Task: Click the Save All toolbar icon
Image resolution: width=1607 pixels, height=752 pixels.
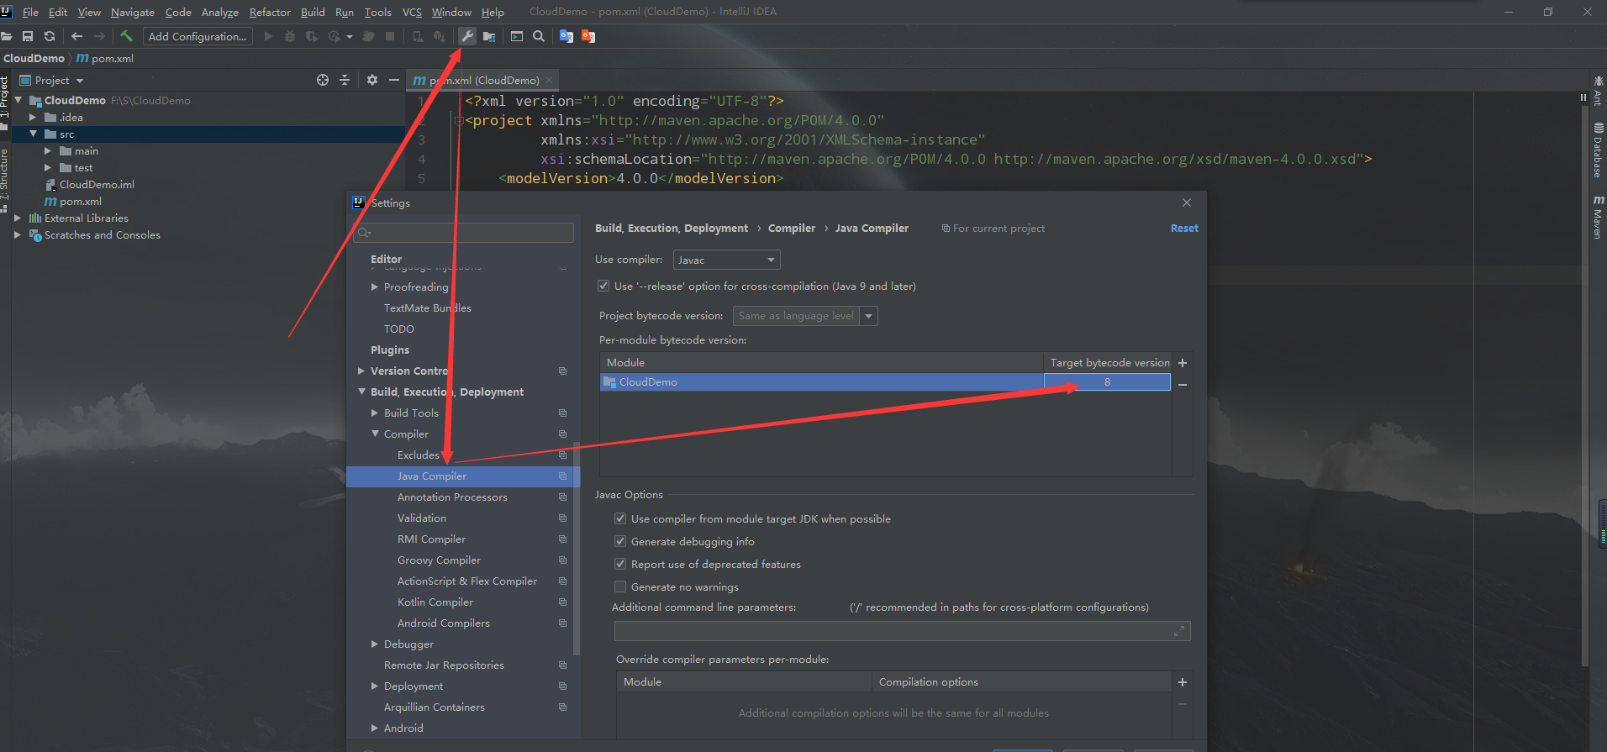Action: point(28,36)
